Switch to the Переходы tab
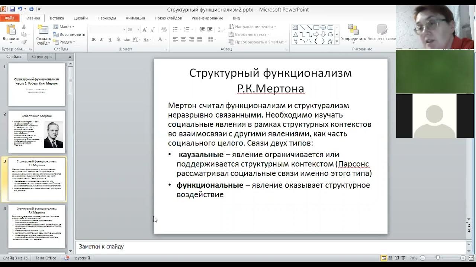Image resolution: width=476 pixels, height=267 pixels. [x=107, y=18]
